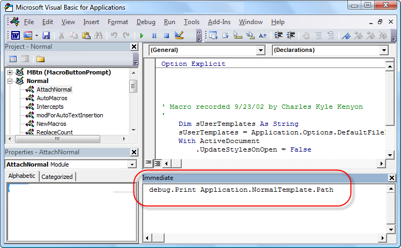Open Edit toolbar options chevron
The image size is (401, 248).
(x=394, y=35)
